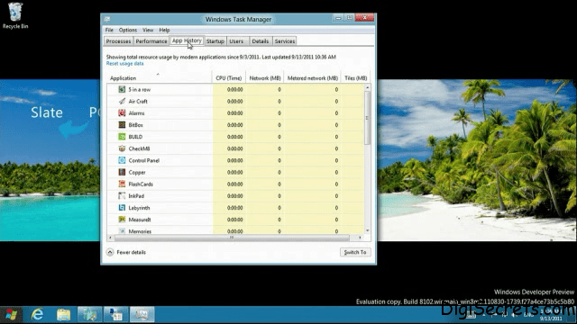Click the FlashCards app icon
Image resolution: width=577 pixels, height=324 pixels.
coord(122,184)
